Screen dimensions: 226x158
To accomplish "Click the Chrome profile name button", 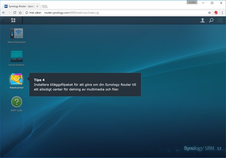I will [192, 2].
